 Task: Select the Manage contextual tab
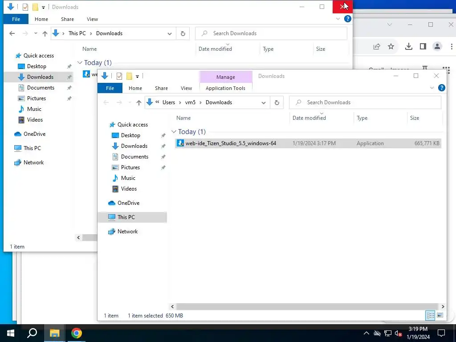click(x=226, y=77)
